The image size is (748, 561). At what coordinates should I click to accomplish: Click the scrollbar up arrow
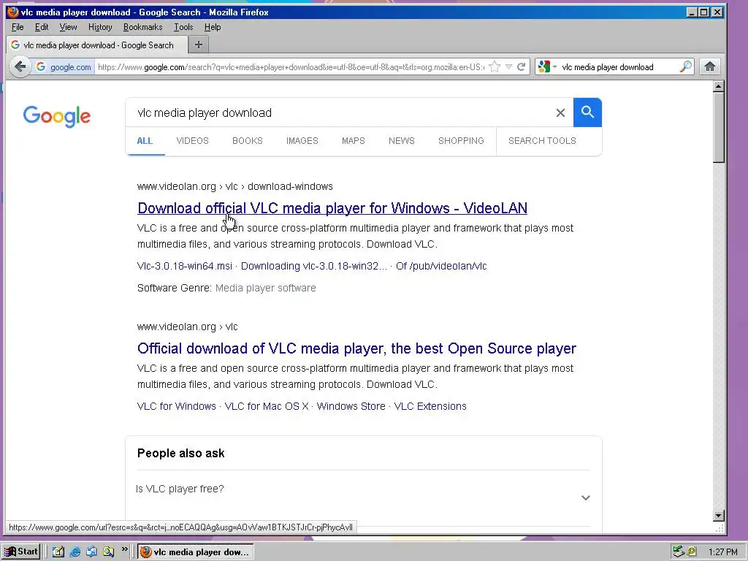click(x=719, y=87)
